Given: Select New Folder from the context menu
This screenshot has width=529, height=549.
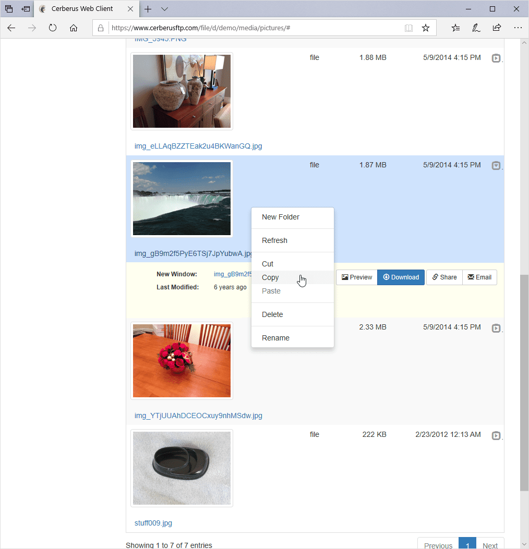Looking at the screenshot, I should (x=280, y=217).
